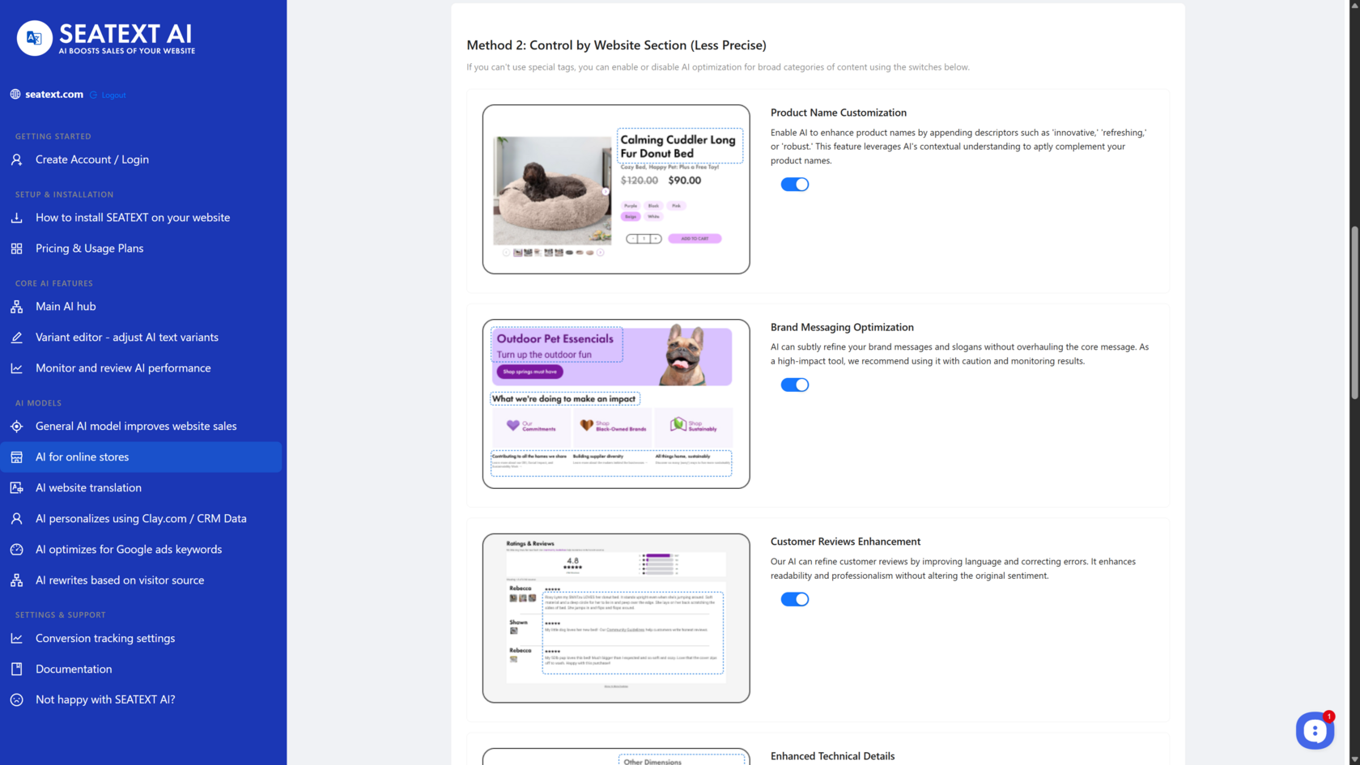Open the chat support widget
The image size is (1360, 765).
[x=1314, y=731]
